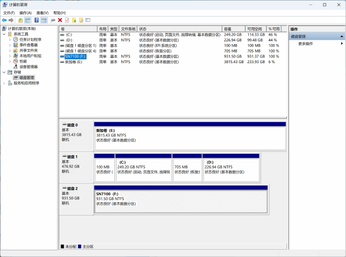
Task: Click the folder with magnifier explore icon
Action: point(81,20)
